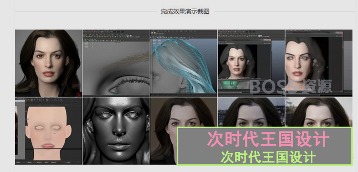Open the pale-eyed face render viewport thumbnail

point(319,63)
